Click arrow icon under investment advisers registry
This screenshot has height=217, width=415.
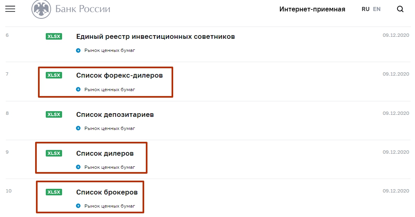click(x=78, y=50)
